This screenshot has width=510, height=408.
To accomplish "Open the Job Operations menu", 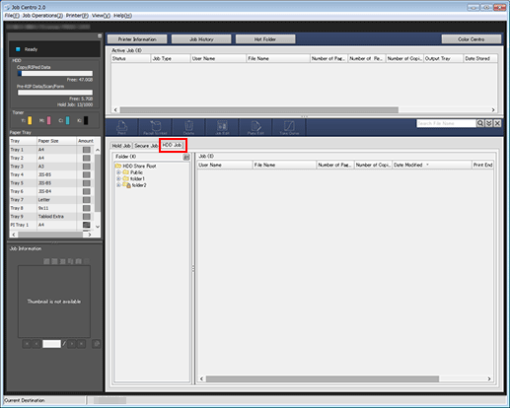I will (x=42, y=16).
